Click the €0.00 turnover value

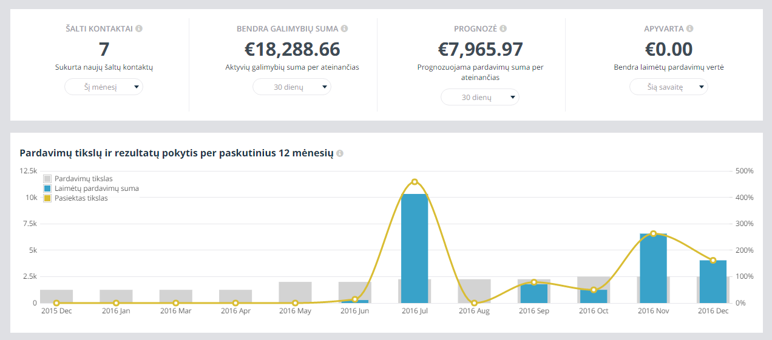(x=669, y=49)
